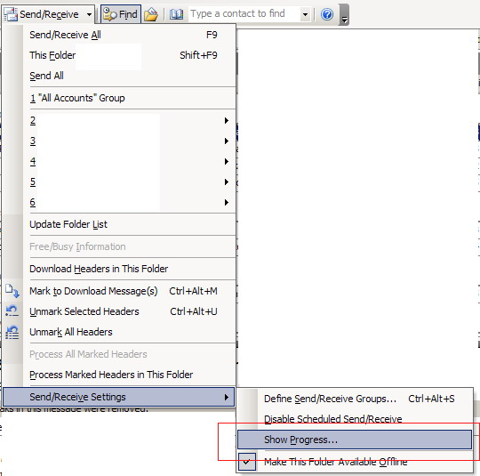Click the Find toolbar button
The width and height of the screenshot is (480, 476).
click(x=121, y=14)
